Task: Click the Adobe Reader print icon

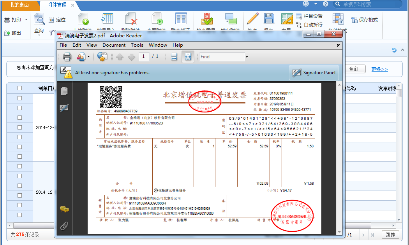Action: [x=67, y=56]
